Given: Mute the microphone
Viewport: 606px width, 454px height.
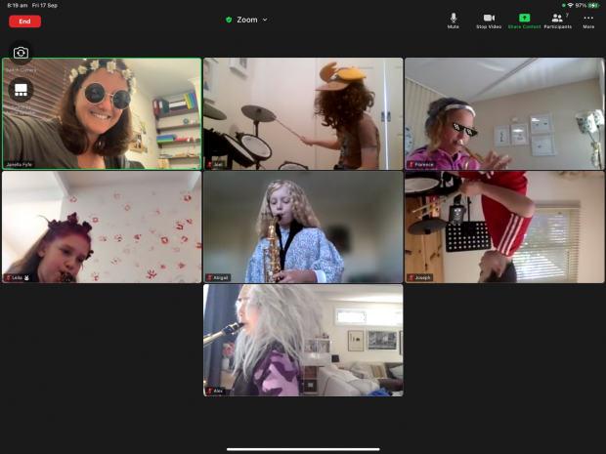Looking at the screenshot, I should (x=453, y=20).
